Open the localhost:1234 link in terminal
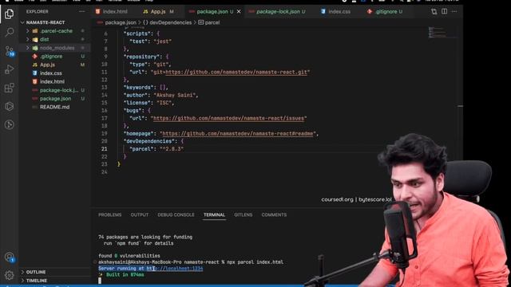 click(x=175, y=269)
